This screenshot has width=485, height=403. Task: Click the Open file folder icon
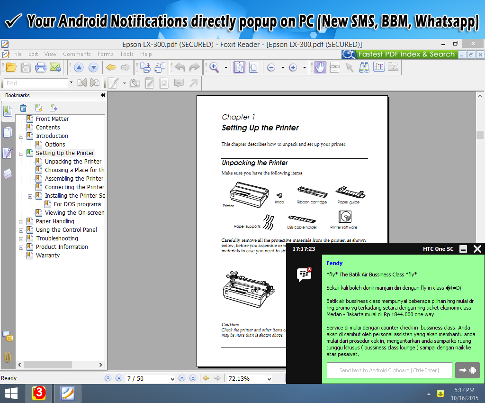(x=11, y=67)
